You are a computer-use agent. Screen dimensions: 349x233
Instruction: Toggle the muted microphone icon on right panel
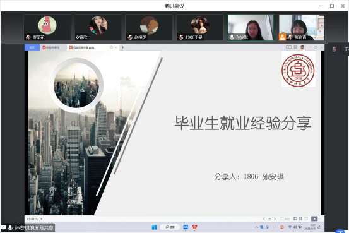(x=334, y=49)
